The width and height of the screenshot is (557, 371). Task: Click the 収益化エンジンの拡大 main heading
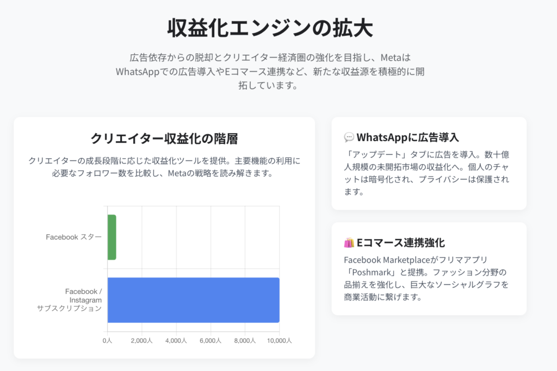[x=270, y=28]
